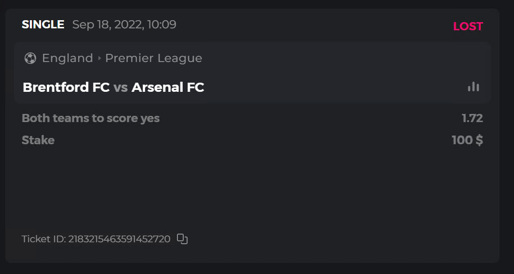This screenshot has width=514, height=274.
Task: Click the small arrow between England and Premier League
Action: 100,59
